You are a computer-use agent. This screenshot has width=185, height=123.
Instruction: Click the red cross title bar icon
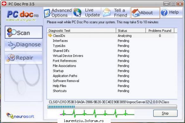pyautogui.click(x=4, y=3)
